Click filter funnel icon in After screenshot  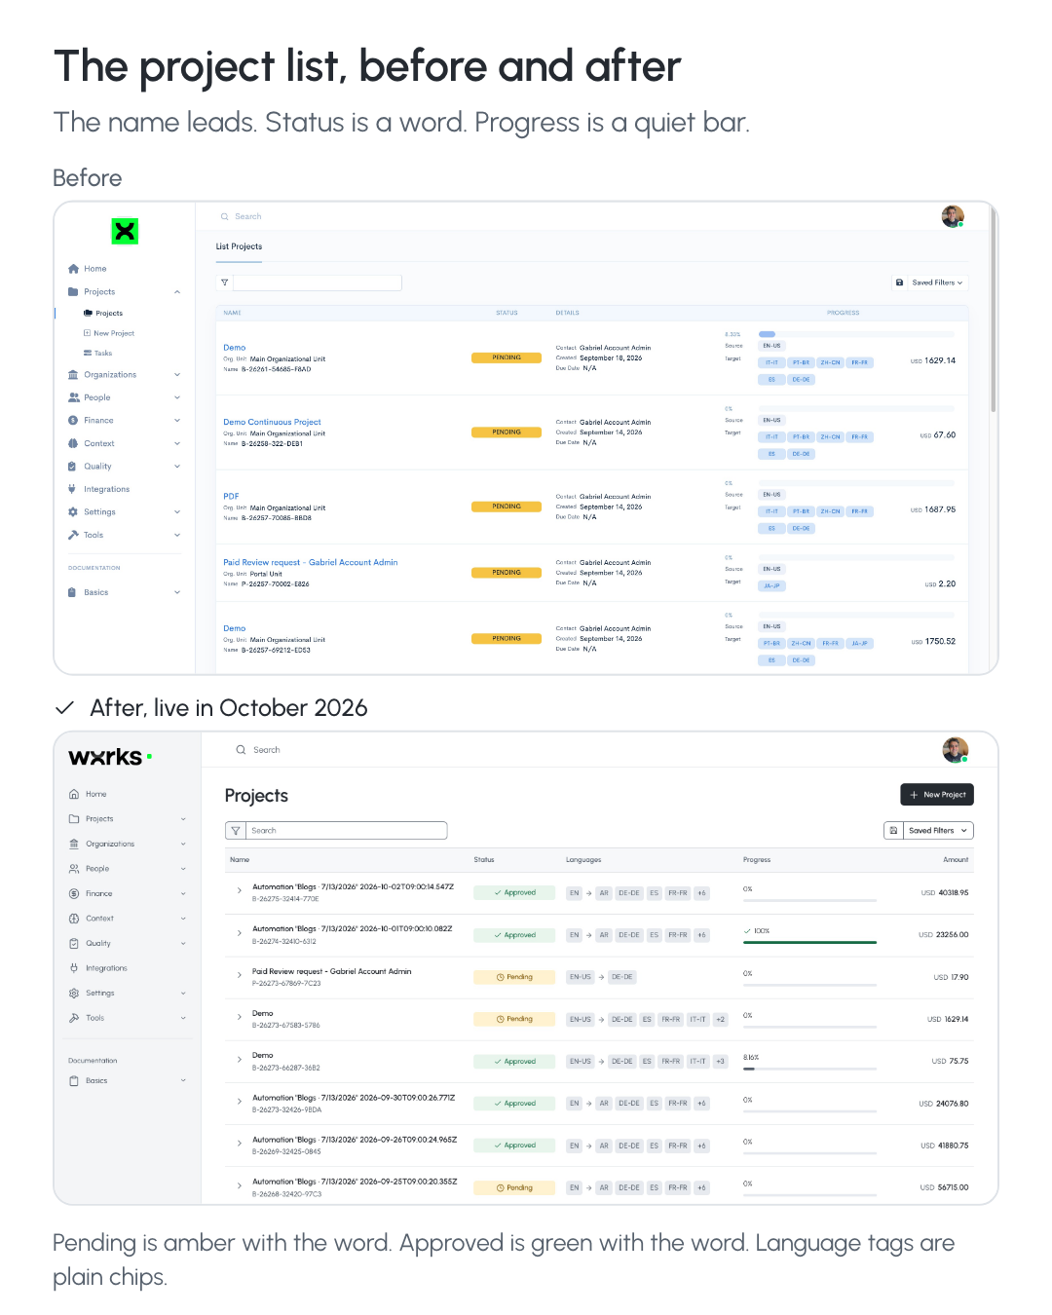point(236,831)
